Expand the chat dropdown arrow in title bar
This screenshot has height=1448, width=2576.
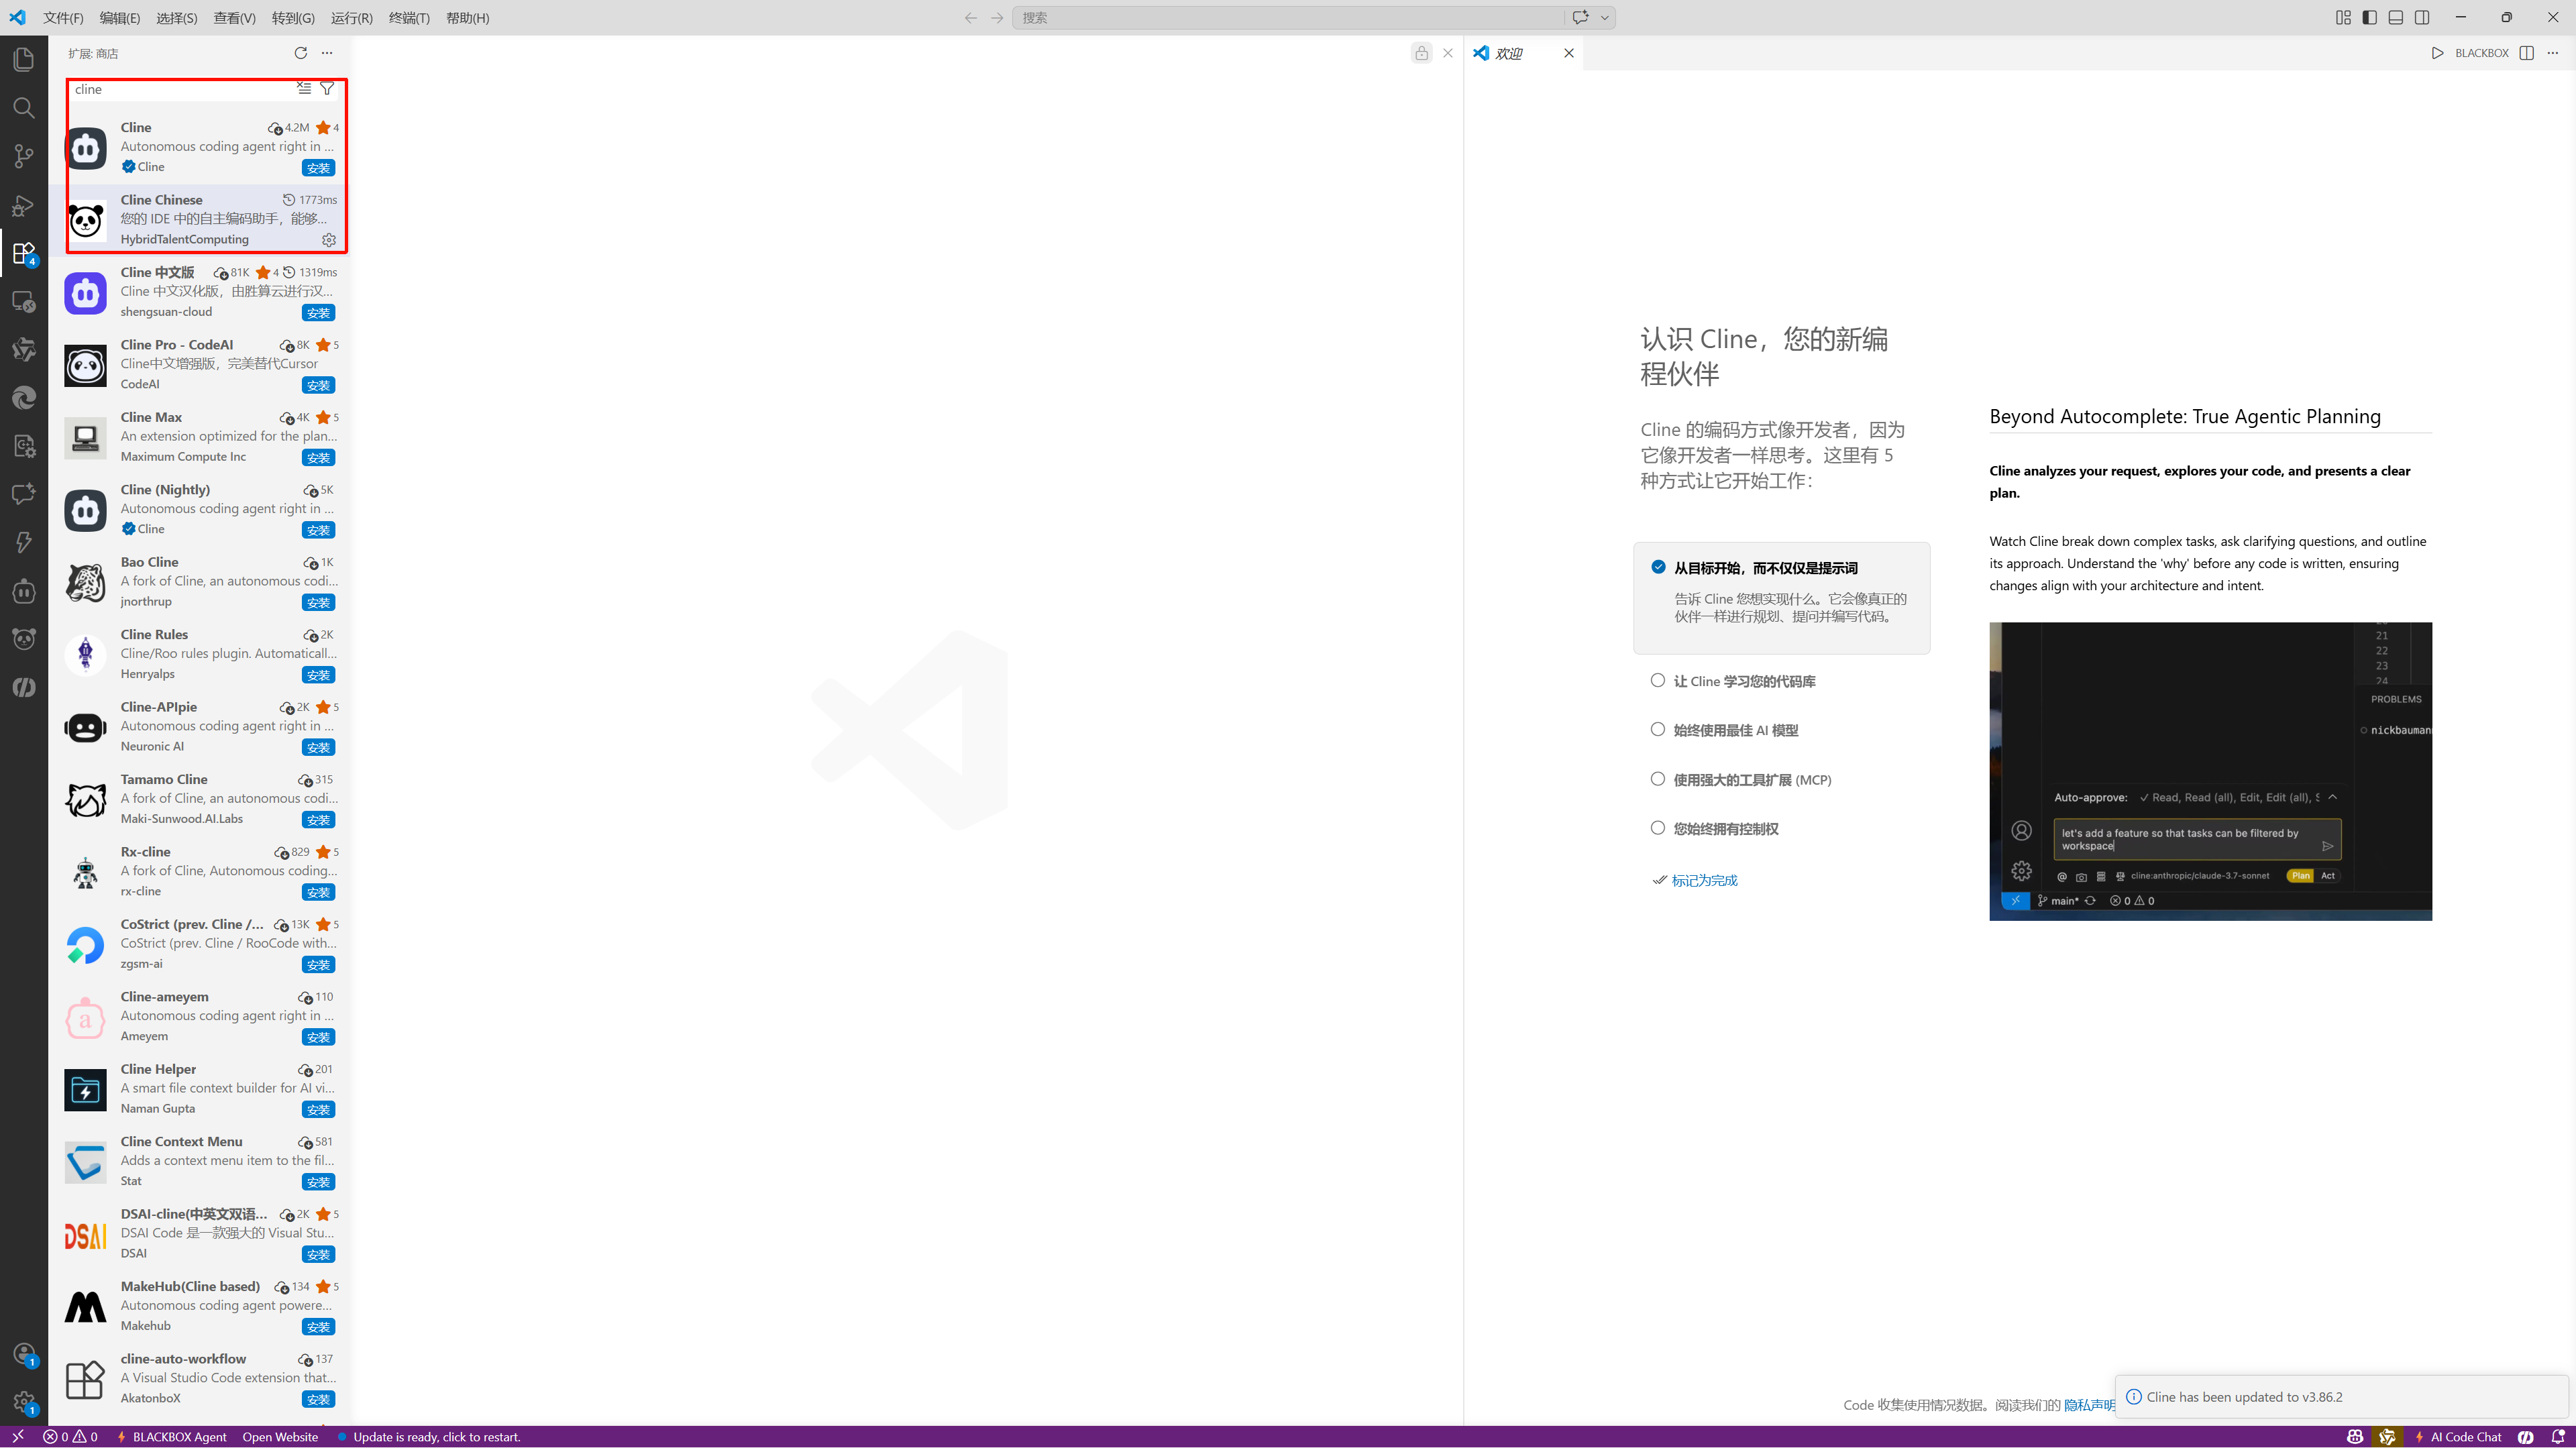1604,17
